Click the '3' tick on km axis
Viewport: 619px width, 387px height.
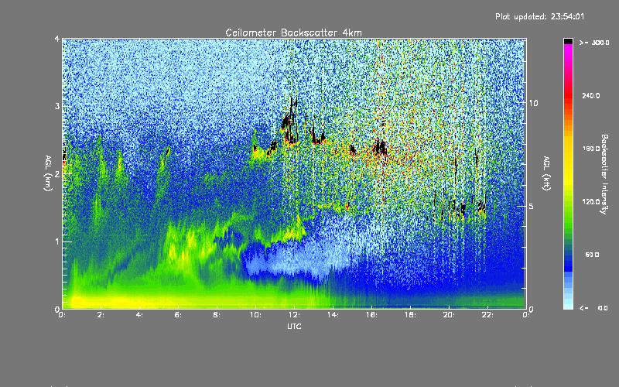pyautogui.click(x=57, y=107)
